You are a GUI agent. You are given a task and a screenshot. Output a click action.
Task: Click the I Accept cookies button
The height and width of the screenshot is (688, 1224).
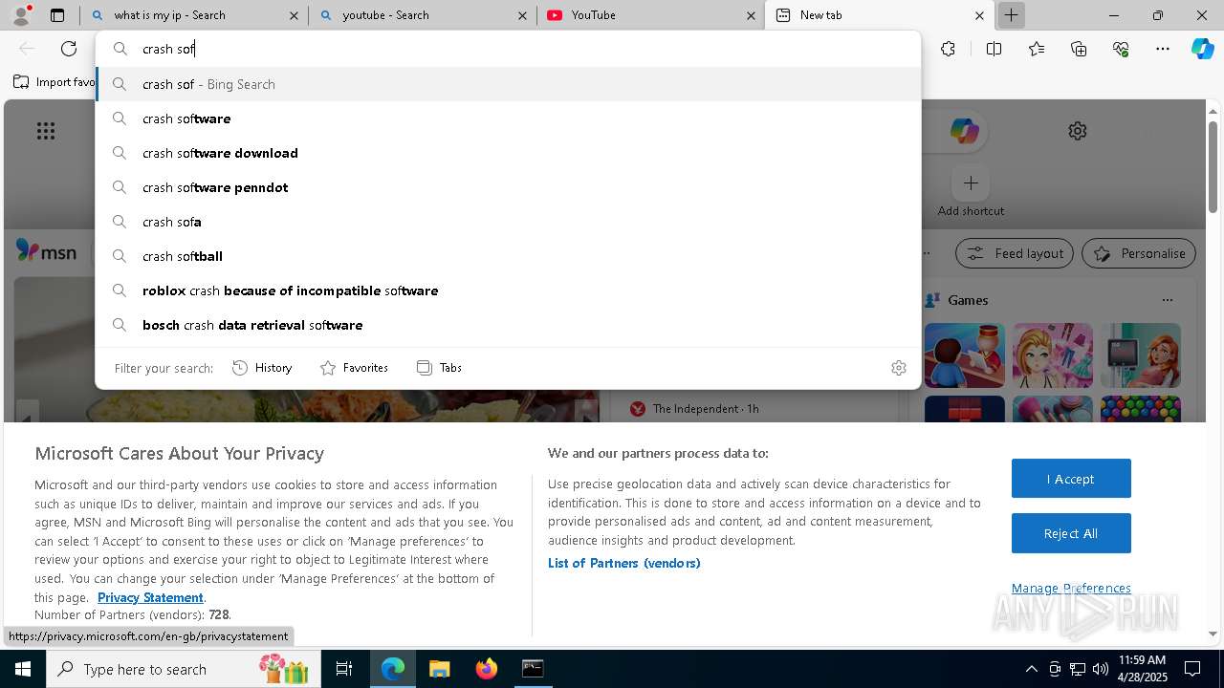pyautogui.click(x=1071, y=479)
